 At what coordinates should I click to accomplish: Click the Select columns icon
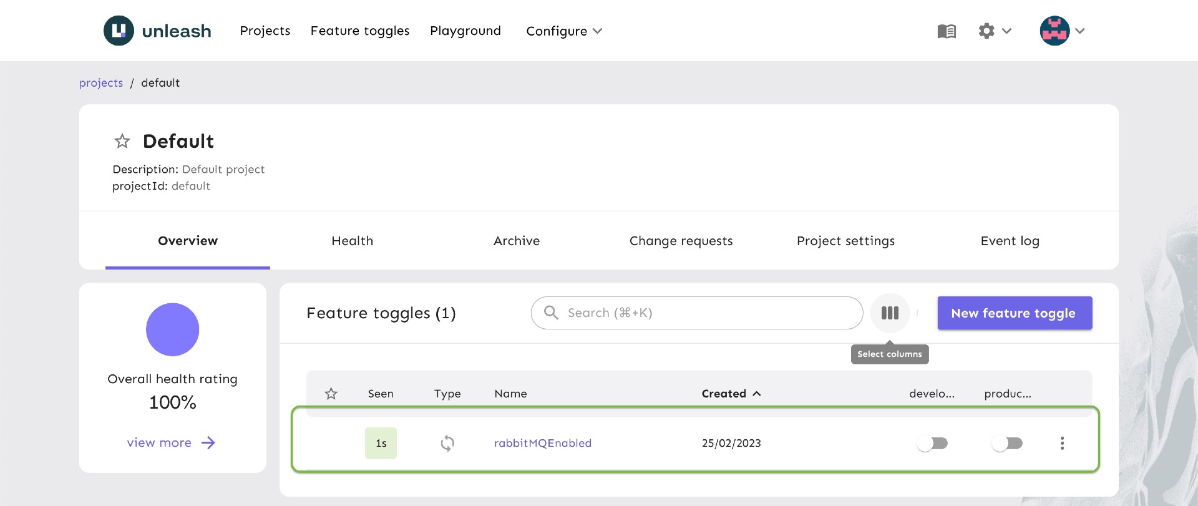tap(890, 313)
